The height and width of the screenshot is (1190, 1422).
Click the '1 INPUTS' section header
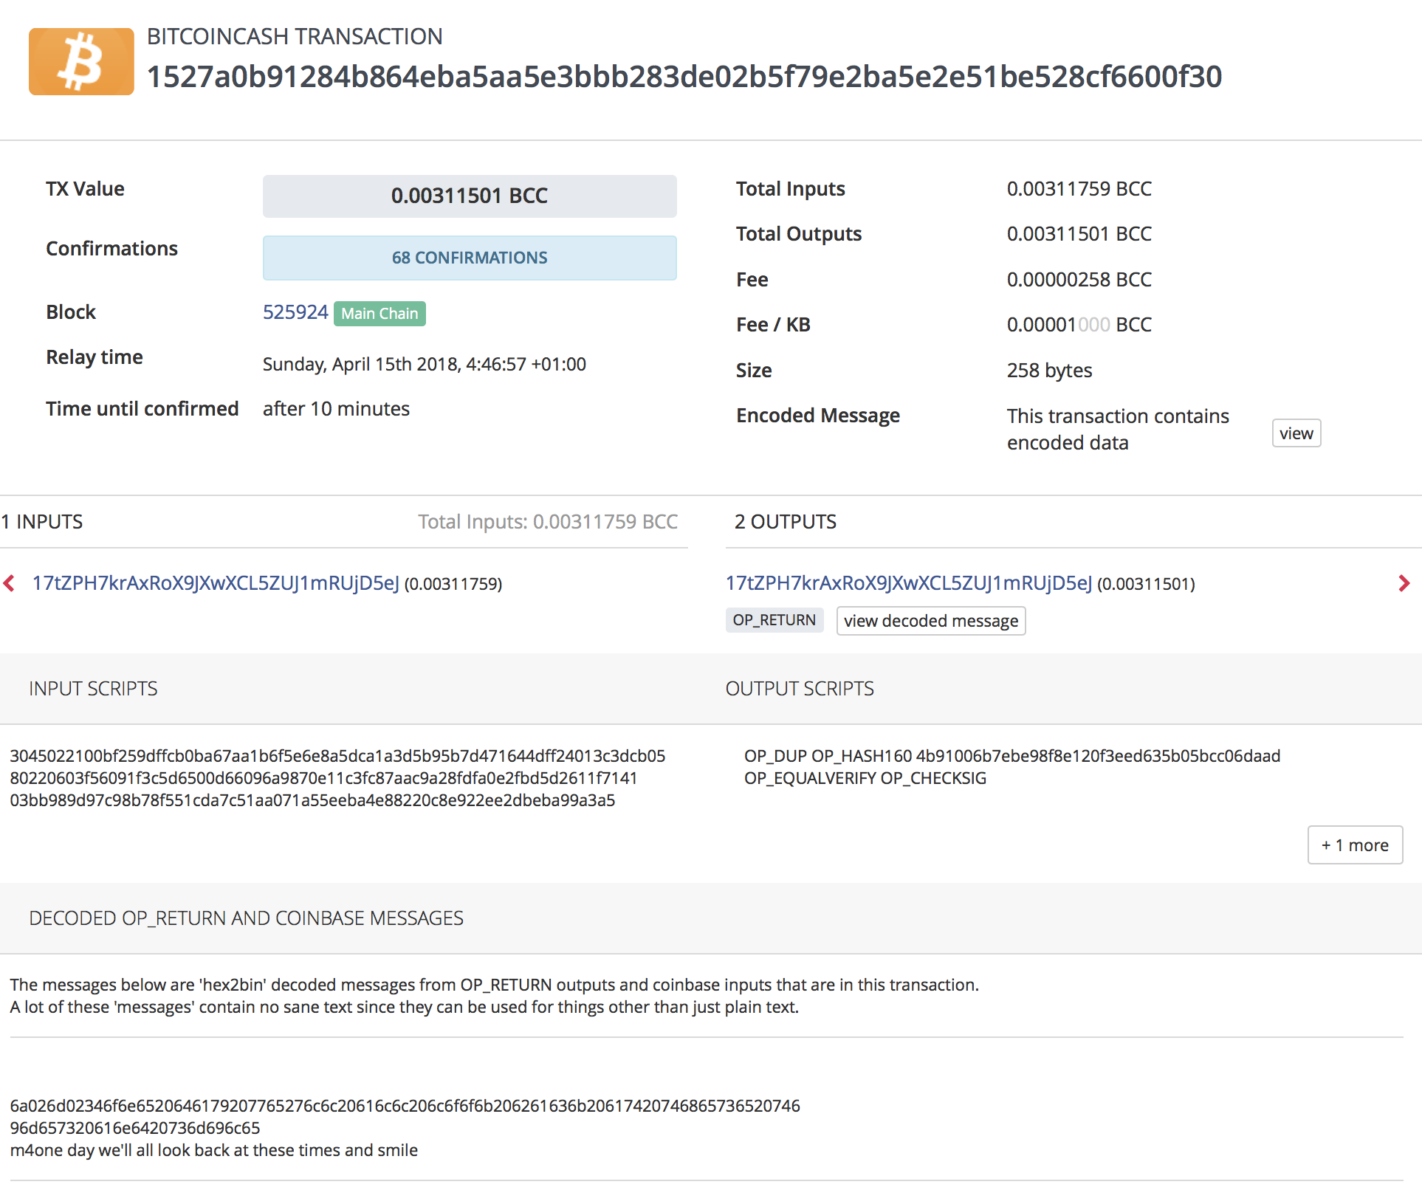coord(42,522)
